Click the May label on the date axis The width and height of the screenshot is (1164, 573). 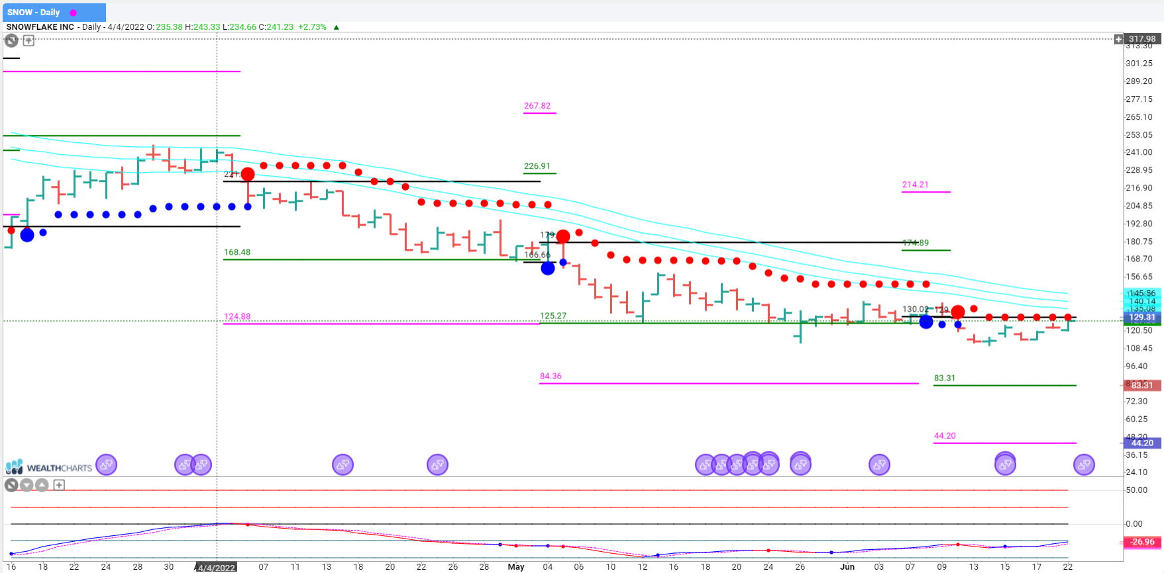[516, 567]
